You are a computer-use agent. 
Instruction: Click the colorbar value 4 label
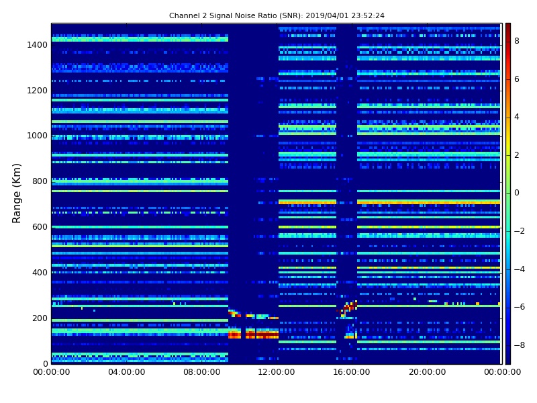517,117
